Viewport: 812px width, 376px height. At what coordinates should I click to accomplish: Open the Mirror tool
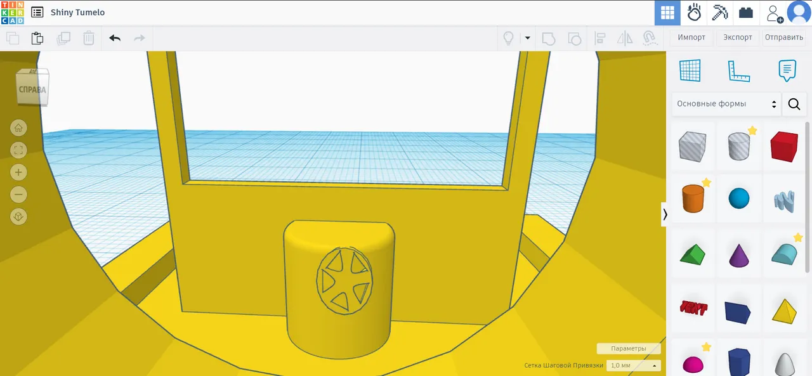[625, 38]
